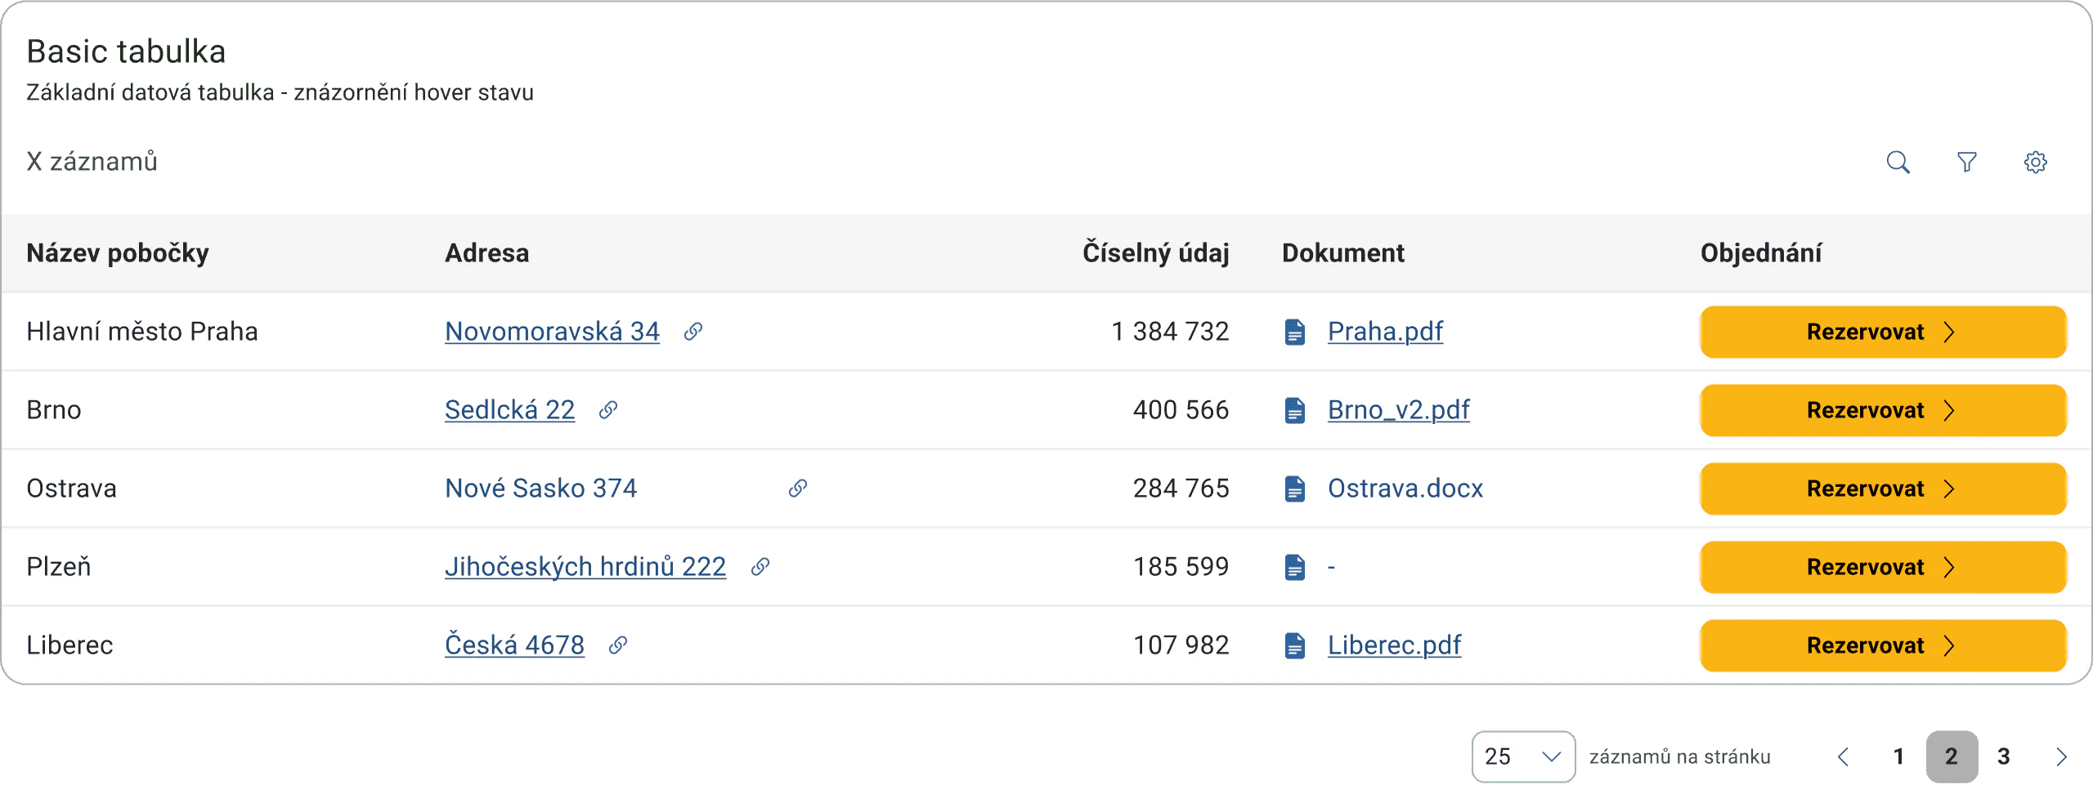Image resolution: width=2093 pixels, height=803 pixels.
Task: Click document icon before Praha.pdf
Action: click(1294, 332)
